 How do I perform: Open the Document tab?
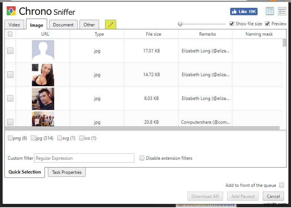tap(63, 25)
